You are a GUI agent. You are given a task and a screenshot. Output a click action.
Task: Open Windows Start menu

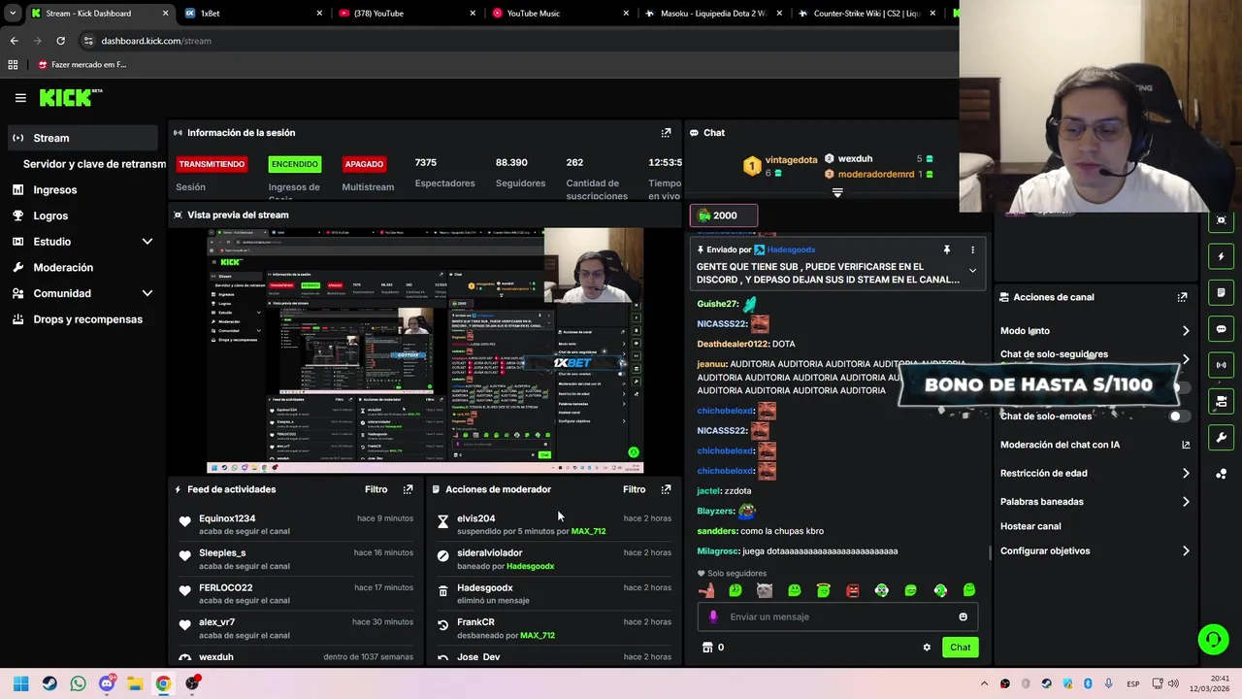tap(20, 683)
